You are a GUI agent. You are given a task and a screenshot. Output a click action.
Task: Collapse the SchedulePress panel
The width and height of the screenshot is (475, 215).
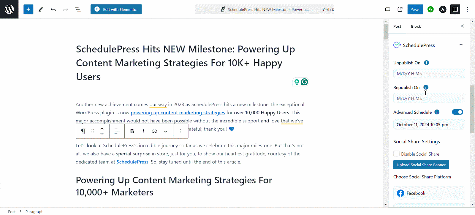[461, 45]
